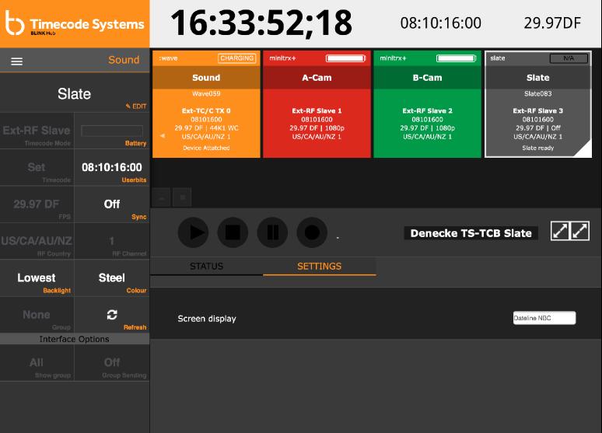Click the Set Timecode button

pos(37,168)
